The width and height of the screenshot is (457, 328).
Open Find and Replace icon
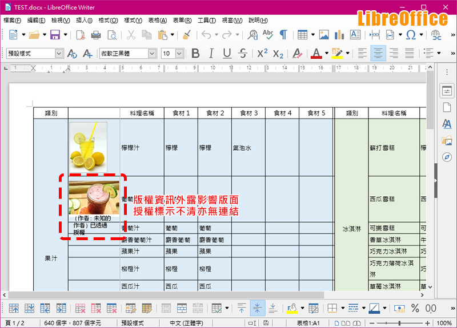(x=252, y=35)
